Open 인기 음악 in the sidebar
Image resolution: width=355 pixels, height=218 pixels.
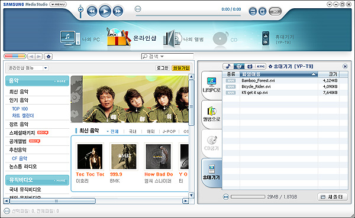coord(19,100)
